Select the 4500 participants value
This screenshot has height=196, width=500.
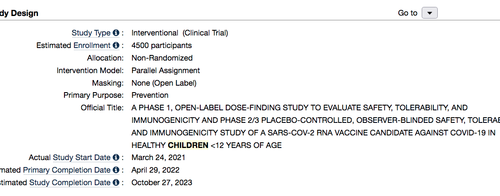(162, 45)
